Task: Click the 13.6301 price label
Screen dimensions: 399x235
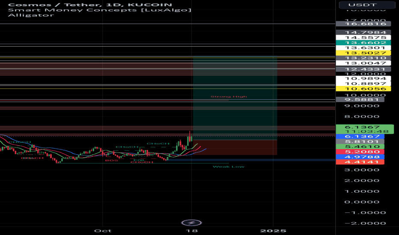Action: click(363, 48)
